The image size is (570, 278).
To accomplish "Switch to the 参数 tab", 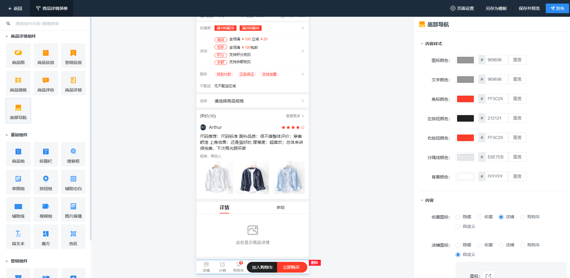I will pos(281,207).
